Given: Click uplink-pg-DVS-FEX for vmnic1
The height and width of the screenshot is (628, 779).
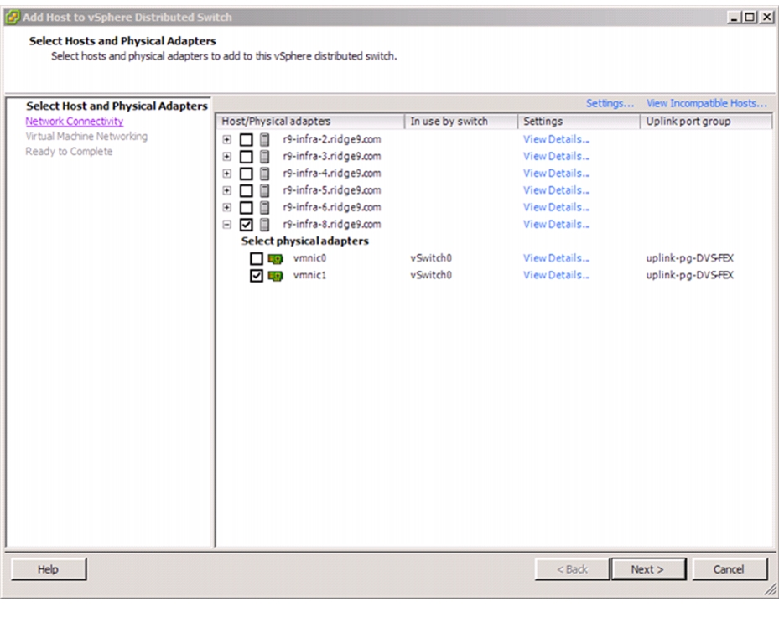Looking at the screenshot, I should pyautogui.click(x=689, y=275).
